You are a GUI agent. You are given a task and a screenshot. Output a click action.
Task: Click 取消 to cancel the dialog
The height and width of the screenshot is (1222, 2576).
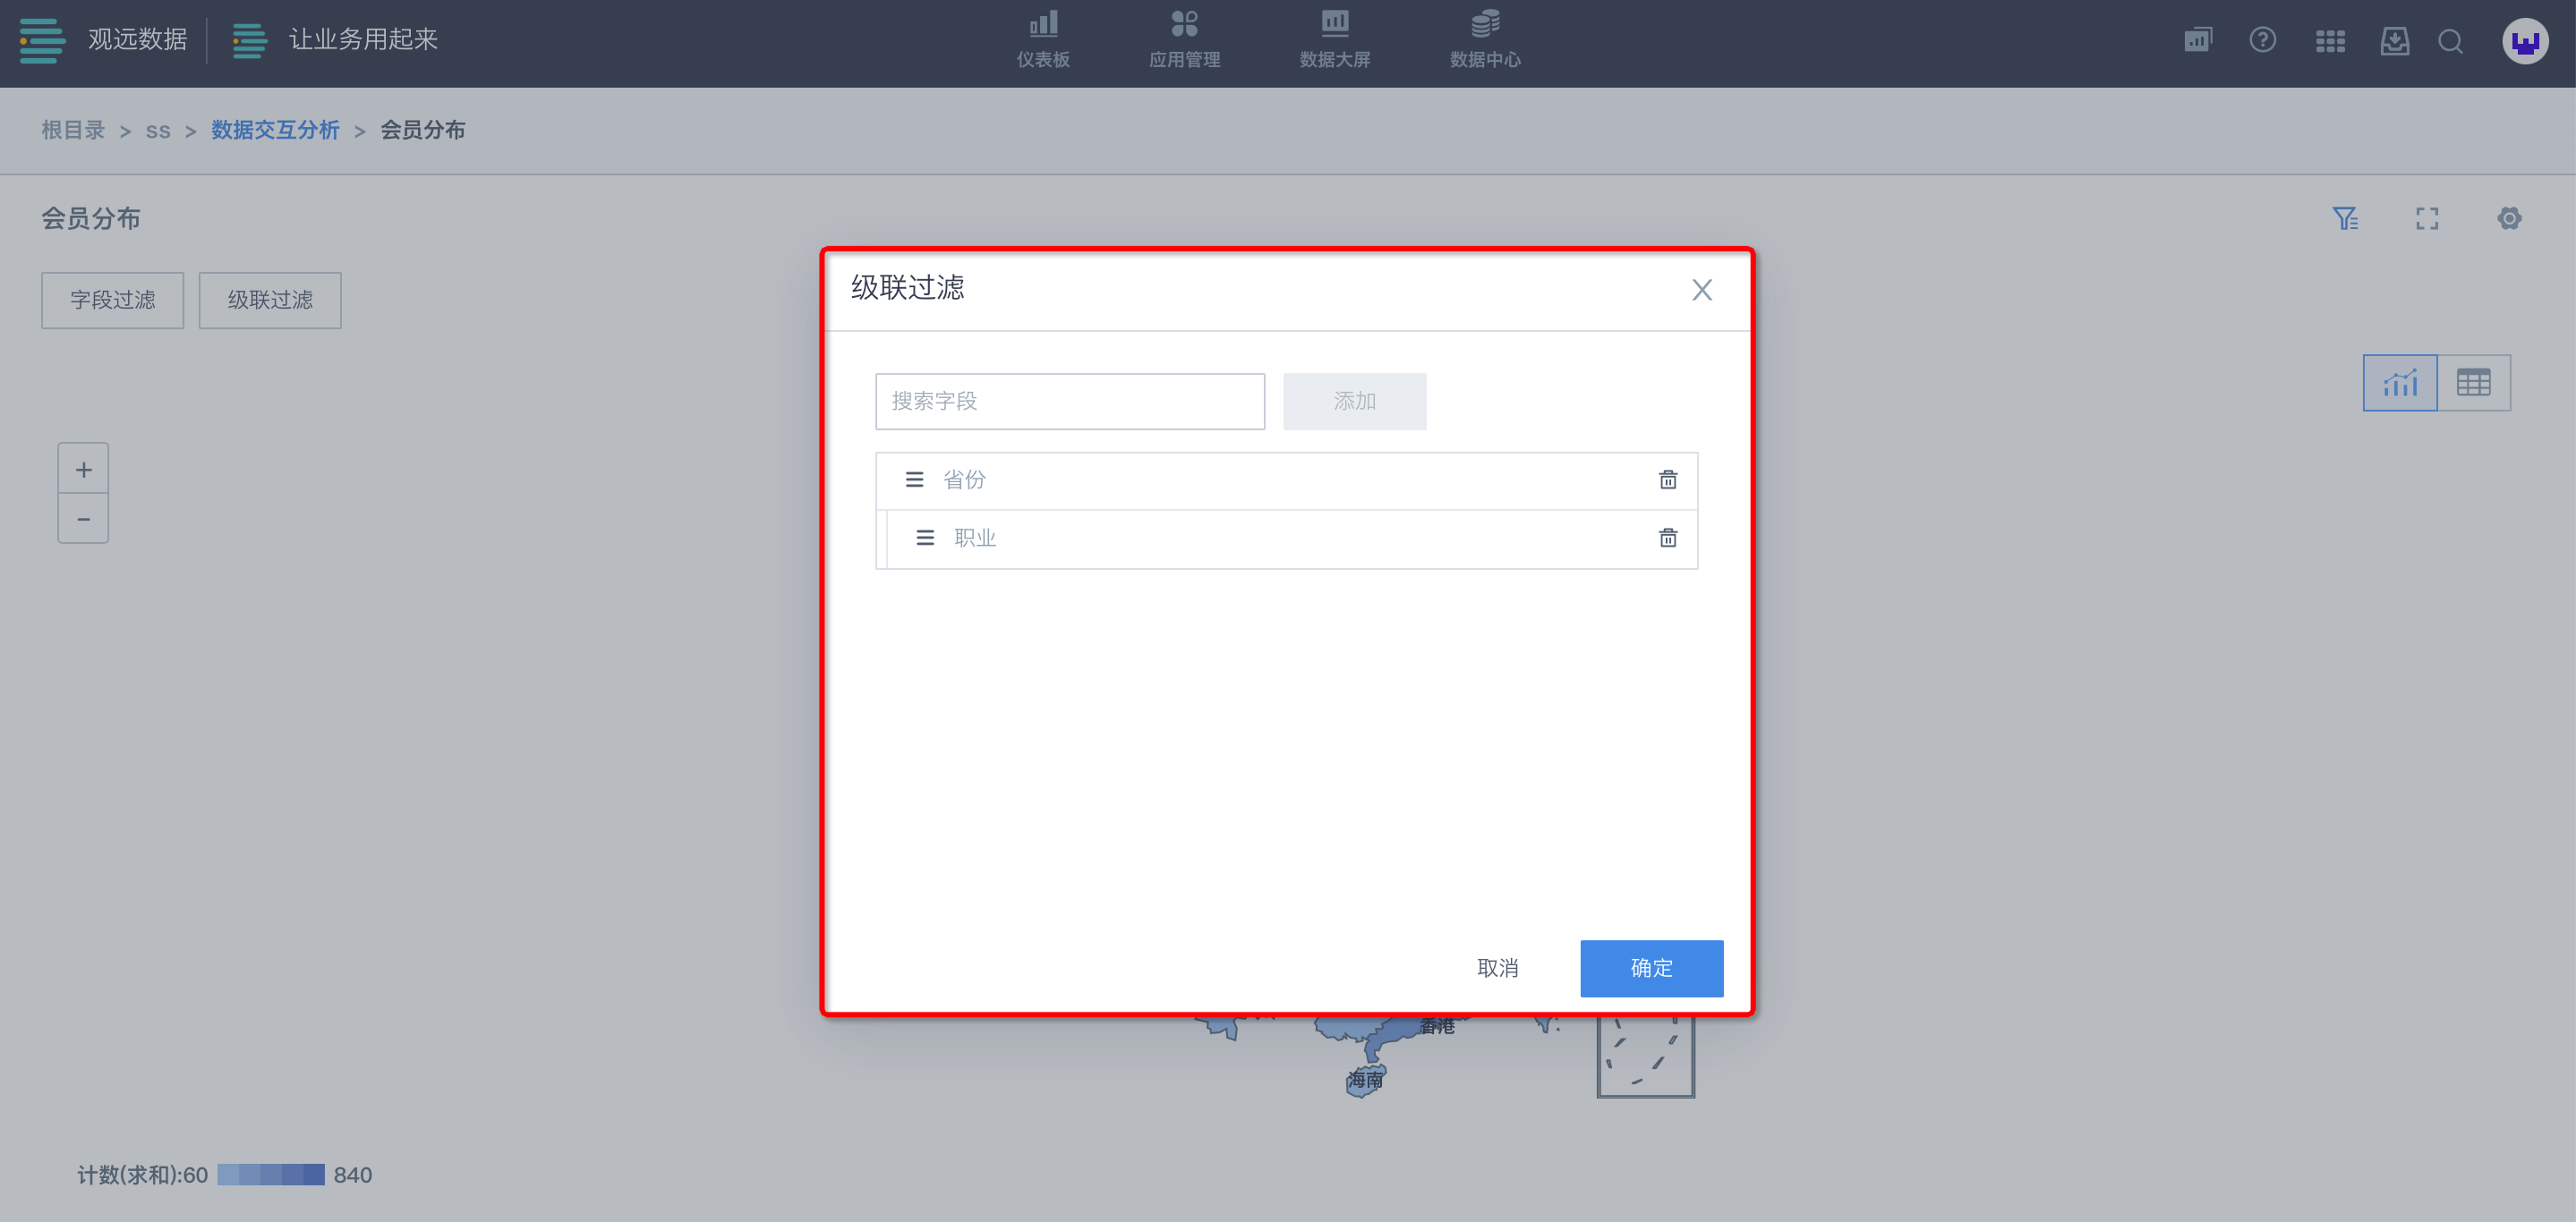point(1497,967)
